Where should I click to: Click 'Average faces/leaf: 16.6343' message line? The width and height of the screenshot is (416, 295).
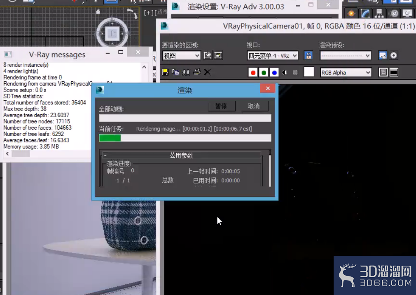pos(36,140)
